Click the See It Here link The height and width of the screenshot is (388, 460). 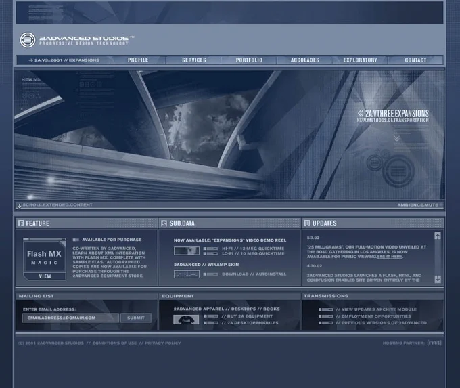[390, 257]
